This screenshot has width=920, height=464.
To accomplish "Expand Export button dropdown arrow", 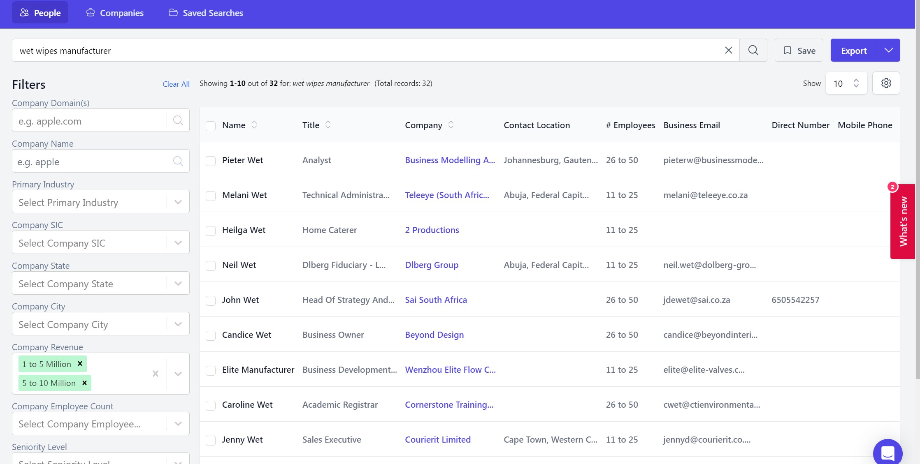I will point(888,50).
